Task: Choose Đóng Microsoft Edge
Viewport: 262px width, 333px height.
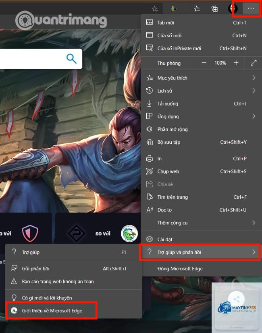Action: [201, 269]
